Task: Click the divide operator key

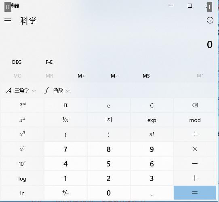Action: click(195, 134)
